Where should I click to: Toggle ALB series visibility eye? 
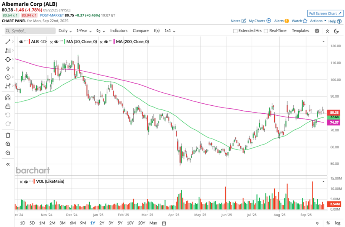pyautogui.click(x=21, y=42)
